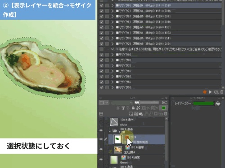This screenshot has width=225, height=168.
Task: Create a new layer folder
Action: [141, 114]
